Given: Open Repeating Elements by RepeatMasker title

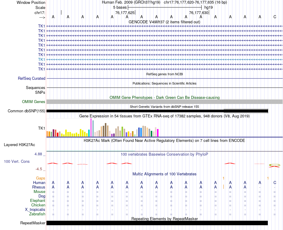Looking at the screenshot, I should pyautogui.click(x=164, y=219).
